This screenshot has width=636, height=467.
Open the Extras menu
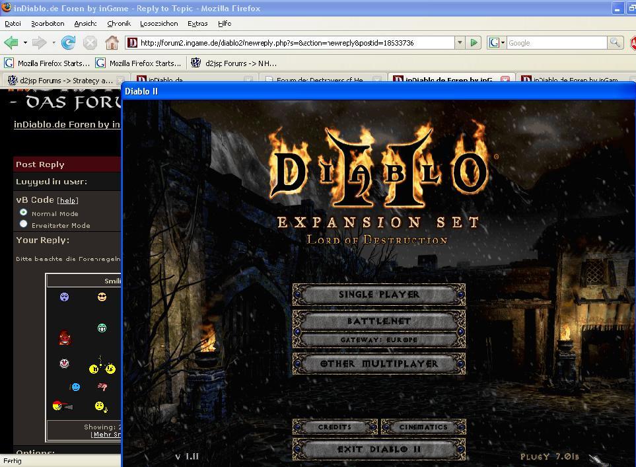tap(197, 24)
